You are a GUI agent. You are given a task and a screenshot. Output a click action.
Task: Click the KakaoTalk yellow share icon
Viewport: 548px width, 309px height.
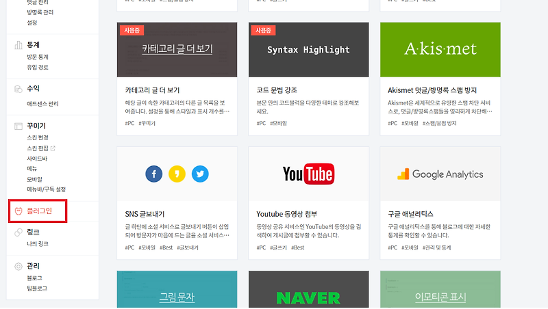pyautogui.click(x=177, y=174)
